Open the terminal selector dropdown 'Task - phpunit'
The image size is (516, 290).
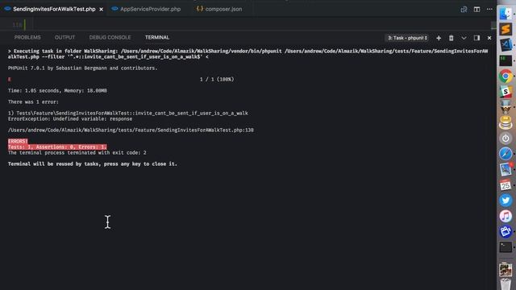(x=407, y=38)
